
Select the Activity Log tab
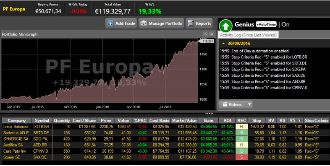pos(248,35)
